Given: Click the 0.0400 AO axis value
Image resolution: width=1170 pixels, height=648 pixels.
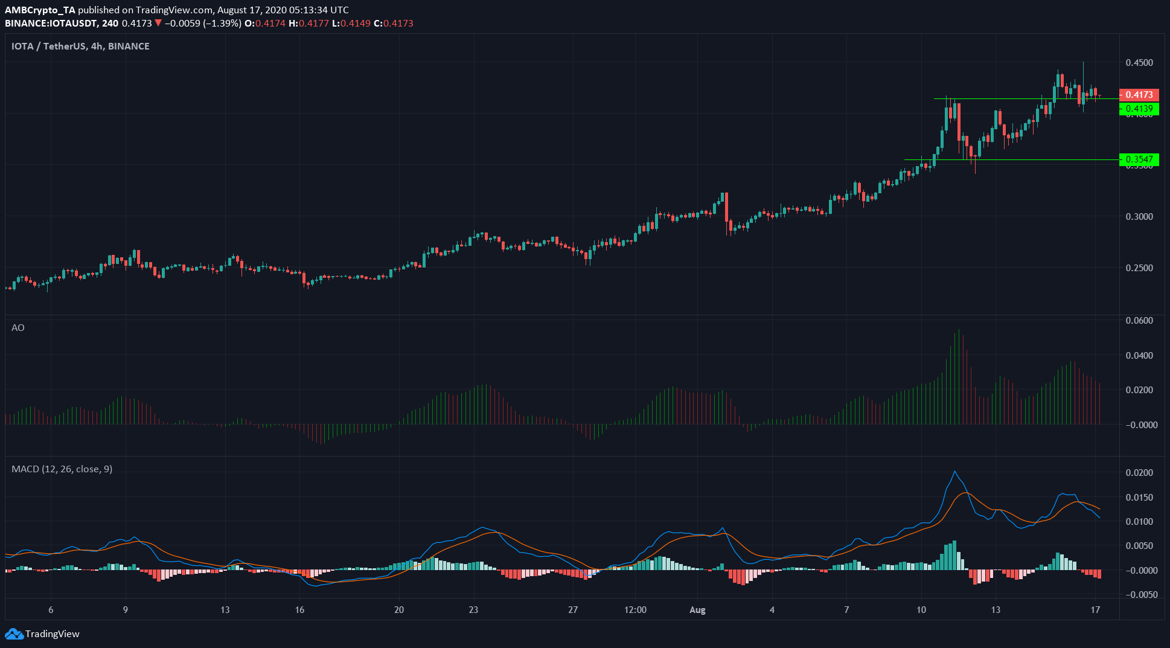Looking at the screenshot, I should tap(1139, 355).
